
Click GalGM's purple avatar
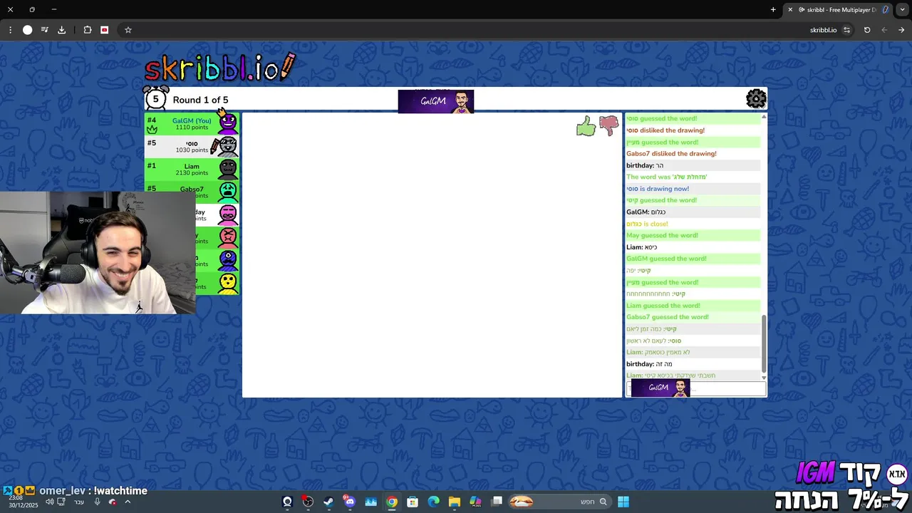[227, 123]
